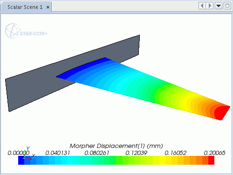
Task: Click the Morpher Displacement legend title
Action: tap(116, 146)
